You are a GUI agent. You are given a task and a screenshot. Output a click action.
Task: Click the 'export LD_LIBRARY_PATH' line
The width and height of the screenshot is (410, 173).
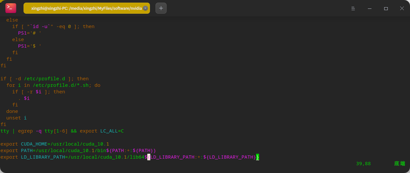click(x=130, y=157)
